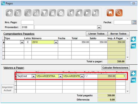Open the Número 2010 dropdown arrow
138x104 pixels.
click(56, 42)
